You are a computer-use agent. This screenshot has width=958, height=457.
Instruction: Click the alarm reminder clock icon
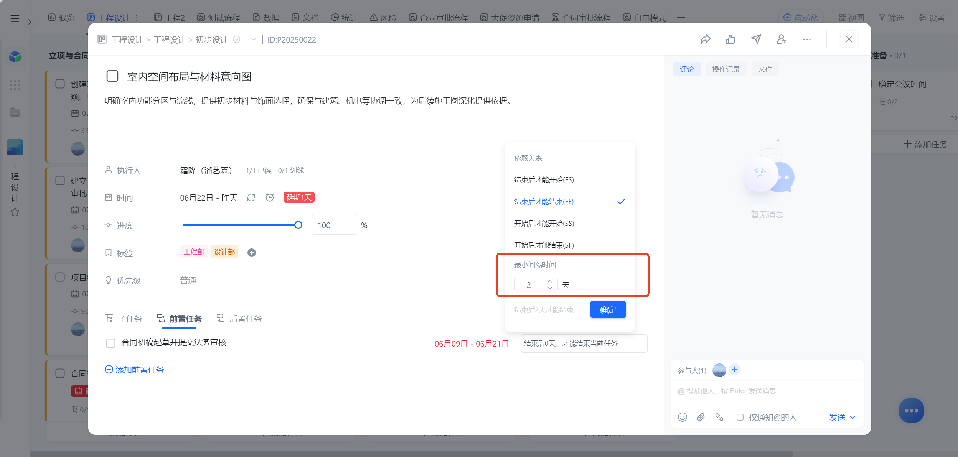(x=270, y=197)
